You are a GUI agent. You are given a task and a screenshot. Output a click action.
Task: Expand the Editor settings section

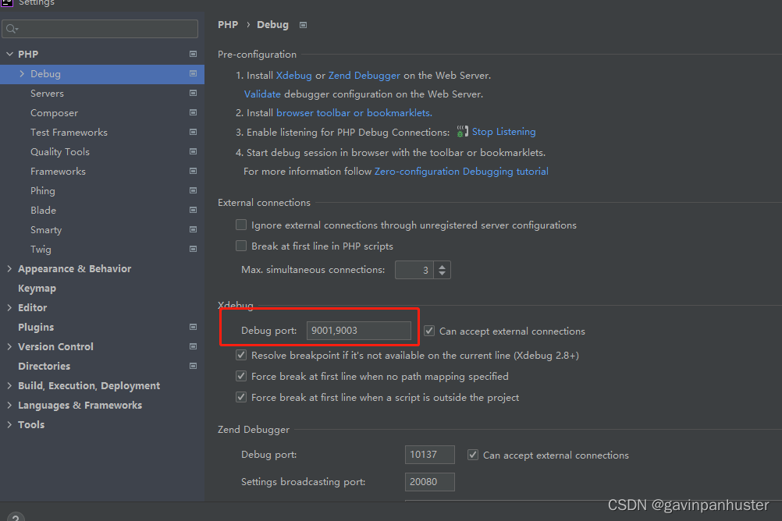click(9, 307)
